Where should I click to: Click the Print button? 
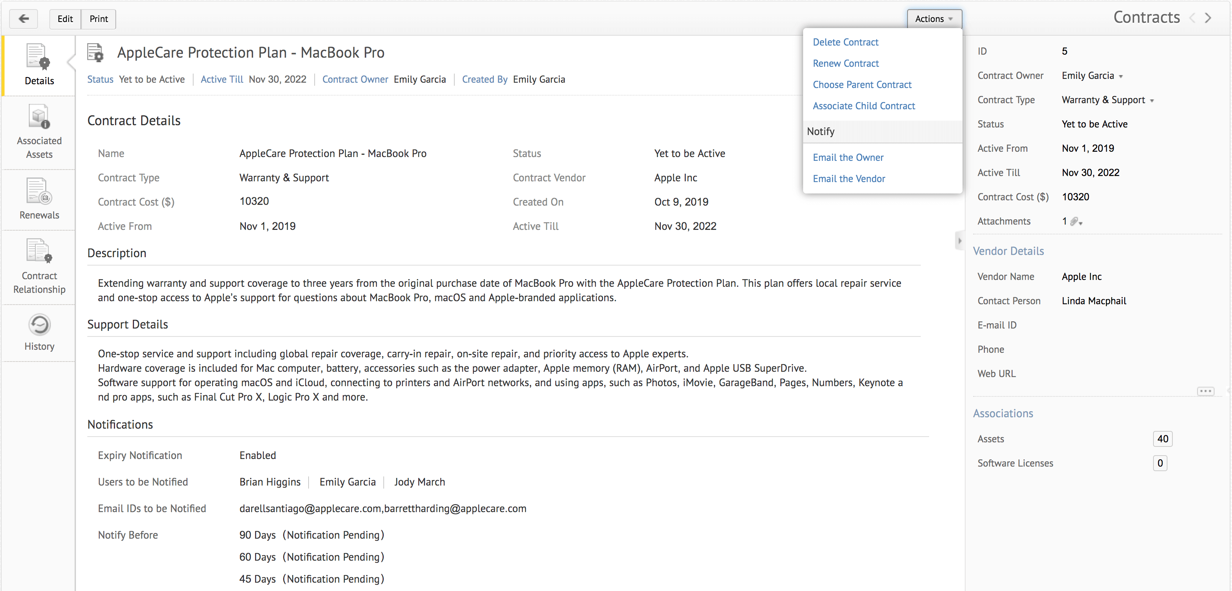tap(99, 19)
